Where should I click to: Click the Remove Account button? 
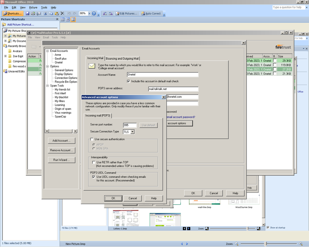tap(62, 150)
